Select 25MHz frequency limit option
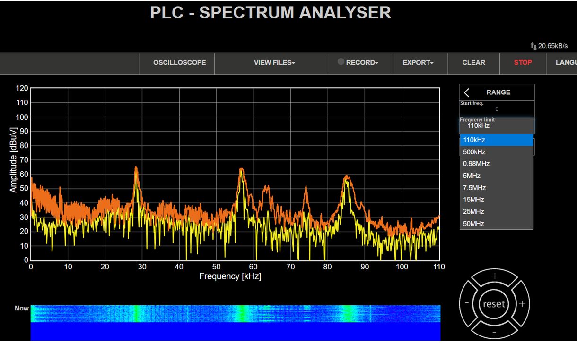This screenshot has width=577, height=343. (x=496, y=211)
